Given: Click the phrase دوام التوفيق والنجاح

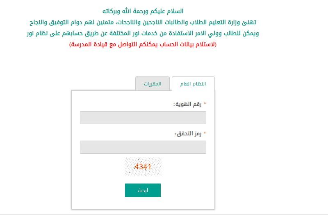Looking at the screenshot, I should 56,22.
